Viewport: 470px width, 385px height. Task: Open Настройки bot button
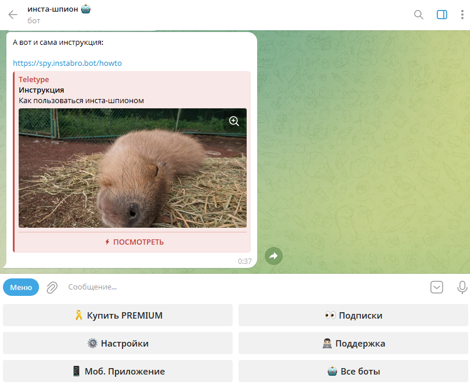(x=118, y=344)
